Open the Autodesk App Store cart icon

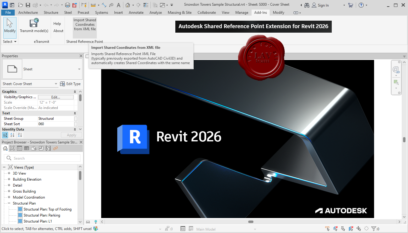click(x=350, y=5)
